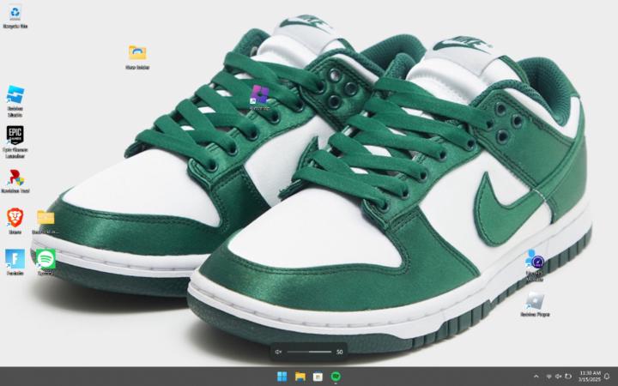Open the yellow folder beside Brave icon
Image resolution: width=618 pixels, height=386 pixels.
tap(45, 217)
